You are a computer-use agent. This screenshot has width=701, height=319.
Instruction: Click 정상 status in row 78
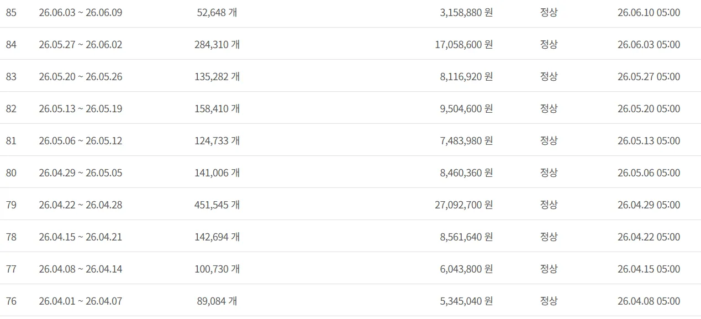point(549,237)
